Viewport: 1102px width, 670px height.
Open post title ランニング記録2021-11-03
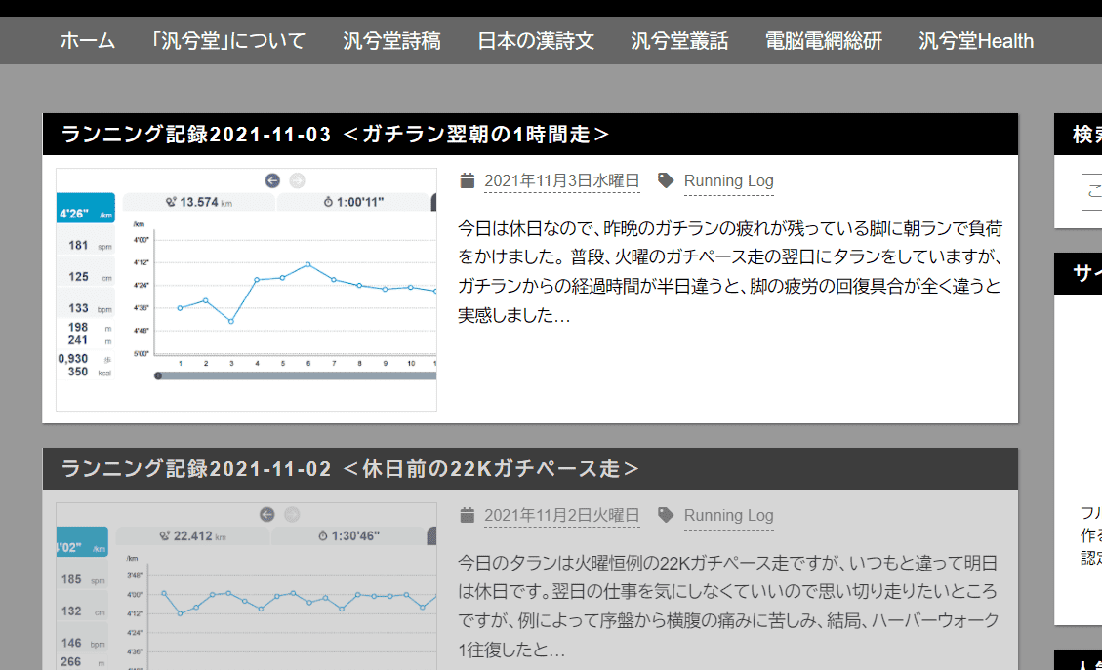point(335,135)
